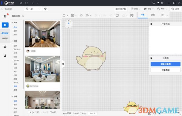Click the zoom out magnifier at bottom
This screenshot has width=182, height=116.
tap(155, 113)
